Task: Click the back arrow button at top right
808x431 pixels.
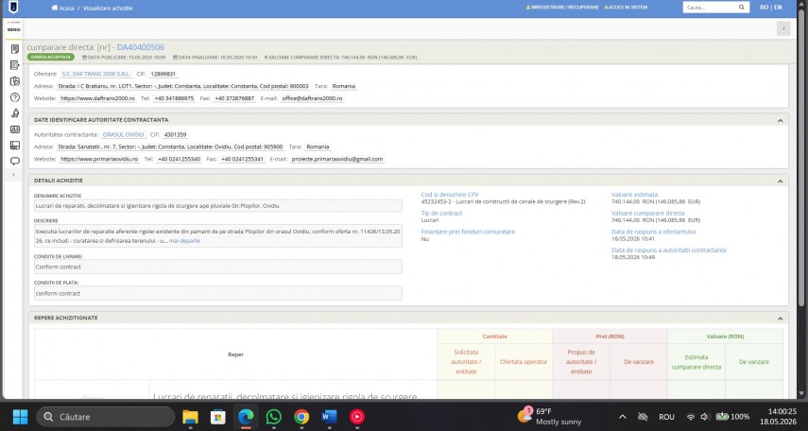Action: (783, 28)
